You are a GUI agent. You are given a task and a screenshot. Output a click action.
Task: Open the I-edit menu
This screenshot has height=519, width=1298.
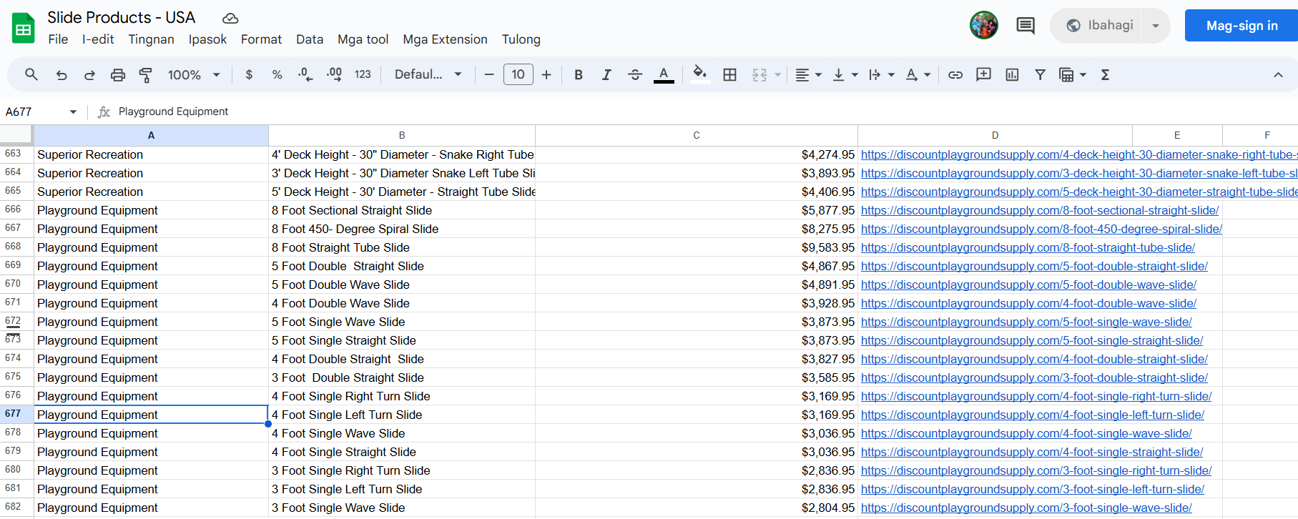[98, 39]
